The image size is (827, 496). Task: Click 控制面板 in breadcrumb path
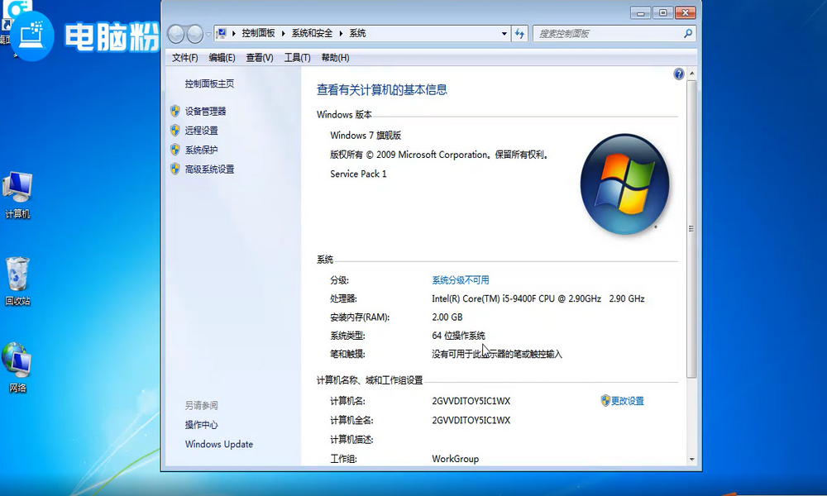tap(258, 34)
